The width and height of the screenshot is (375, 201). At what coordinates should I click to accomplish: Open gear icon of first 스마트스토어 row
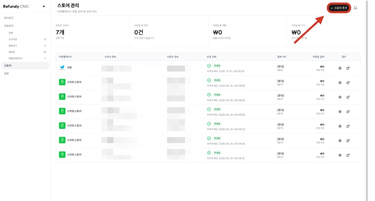[x=340, y=83]
